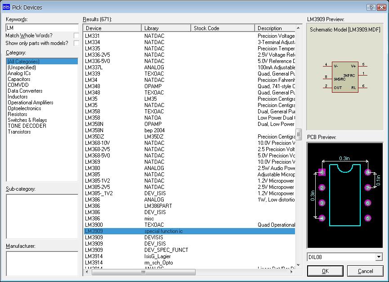Choose the Data Converters category
Screen dimensions: 389x282
pos(25,91)
